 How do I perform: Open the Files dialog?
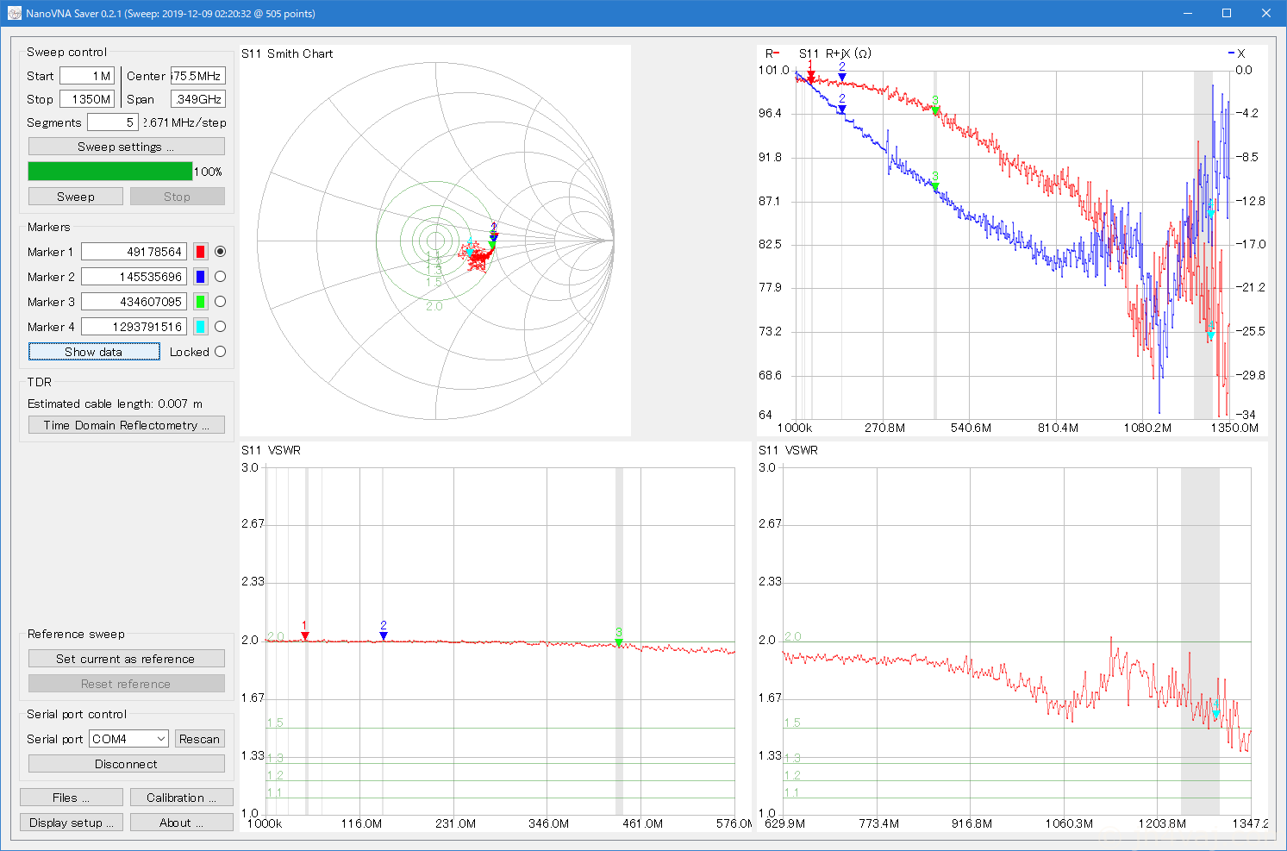[72, 798]
